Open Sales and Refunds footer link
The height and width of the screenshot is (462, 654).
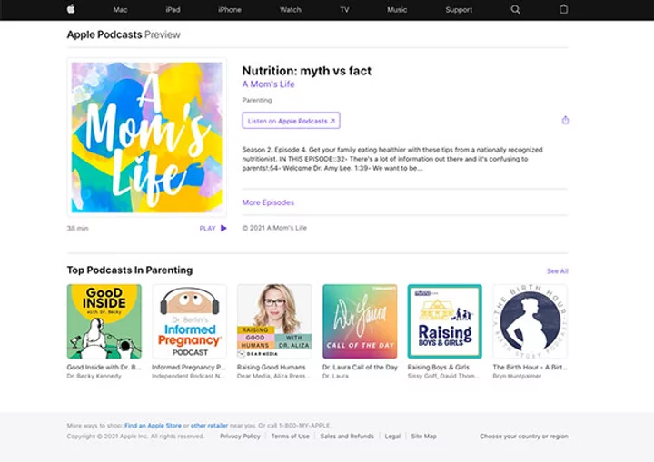[x=347, y=437]
